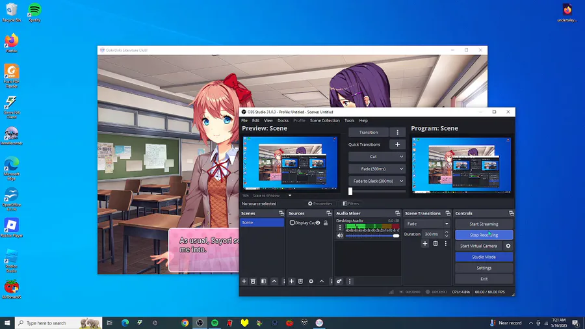The width and height of the screenshot is (585, 329).
Task: Select the Scene item in Scenes list
Action: (x=262, y=222)
